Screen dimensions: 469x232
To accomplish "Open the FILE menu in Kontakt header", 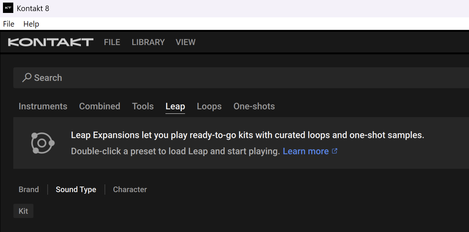I will point(112,42).
